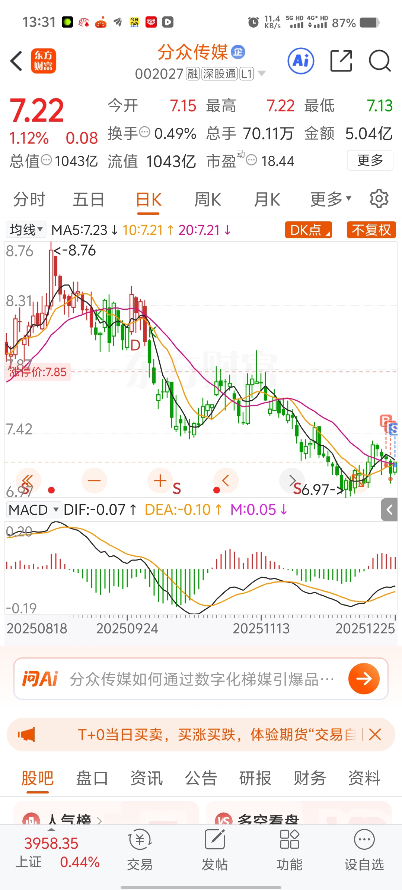Tap the double-left fast rewind chart button

coord(28,480)
